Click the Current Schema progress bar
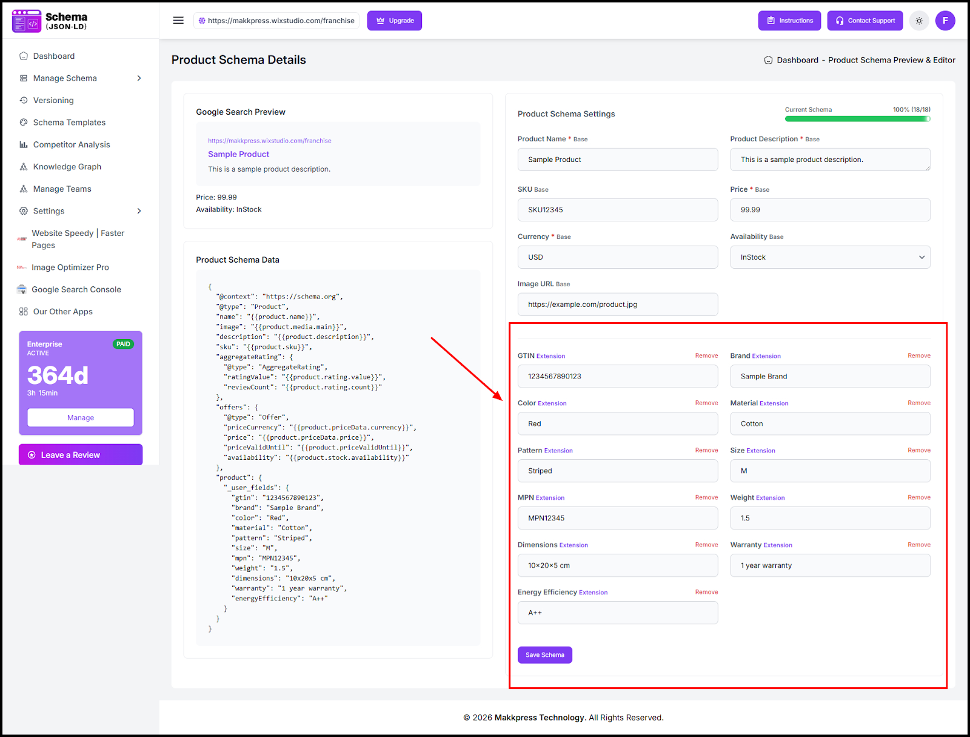Screen dimensions: 970x737 coord(857,119)
